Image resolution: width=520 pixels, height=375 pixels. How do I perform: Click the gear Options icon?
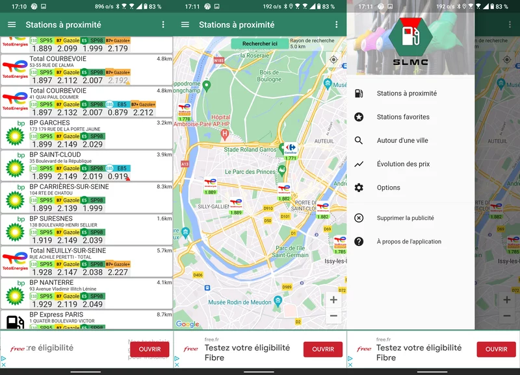click(359, 187)
